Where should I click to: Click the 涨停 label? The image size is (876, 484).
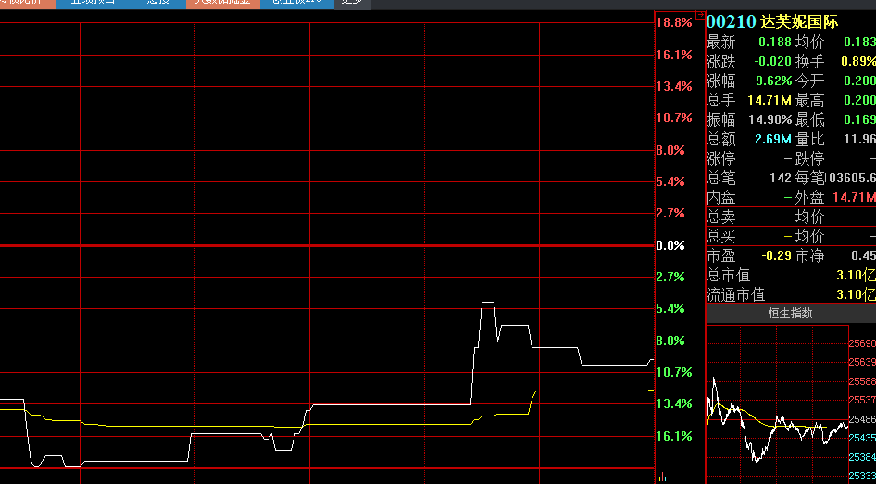click(721, 158)
